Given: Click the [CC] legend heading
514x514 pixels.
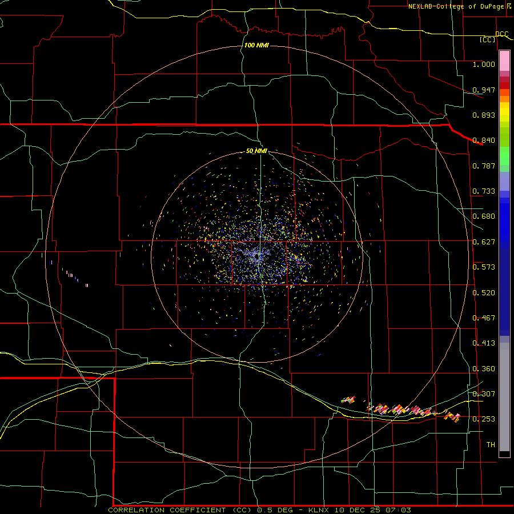Looking at the screenshot, I should coord(488,39).
